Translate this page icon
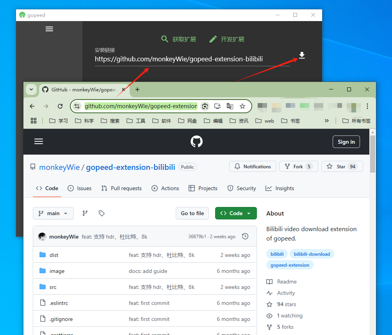 coord(230,106)
